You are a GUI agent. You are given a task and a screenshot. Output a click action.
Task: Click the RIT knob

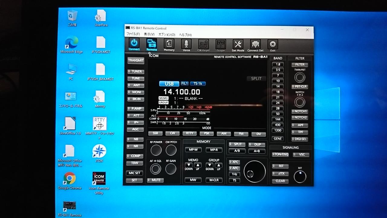(x=300, y=177)
